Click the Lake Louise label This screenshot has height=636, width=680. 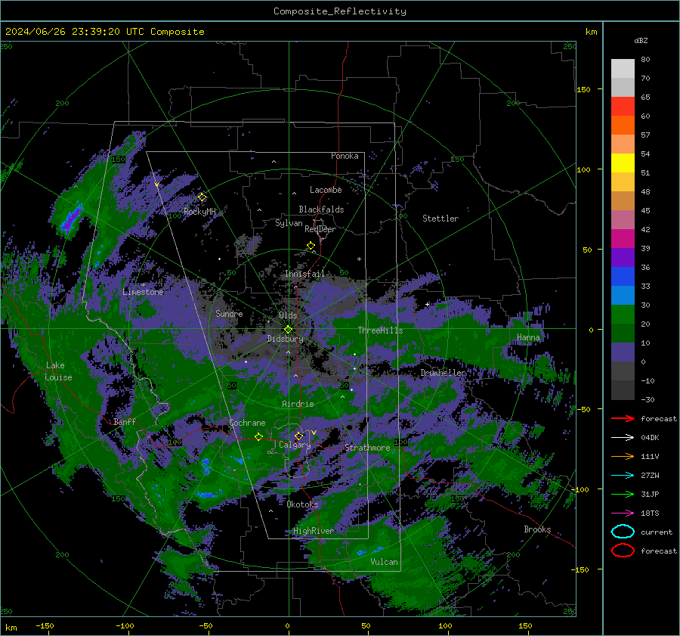coord(58,371)
